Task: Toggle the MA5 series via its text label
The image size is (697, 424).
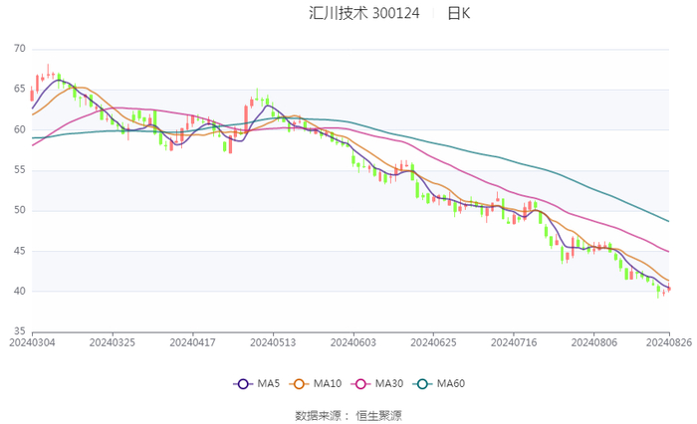Action: point(268,384)
